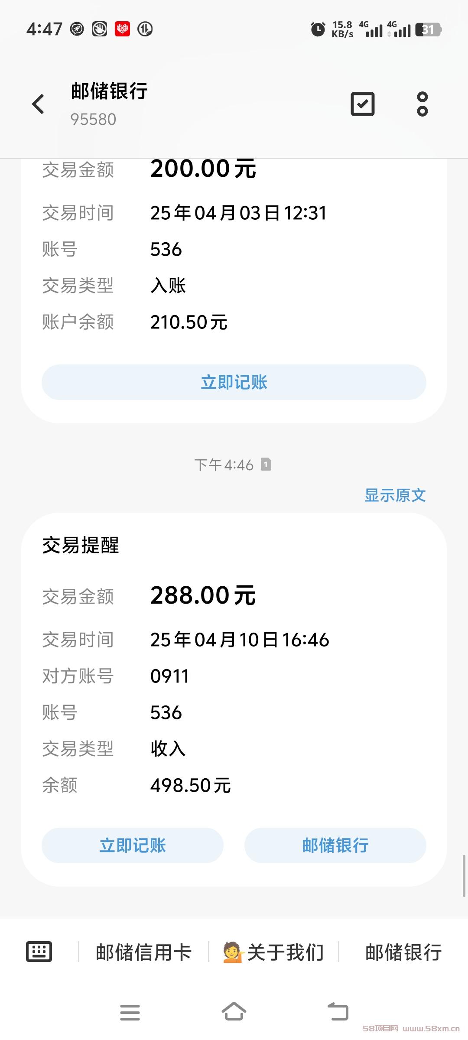The height and width of the screenshot is (1040, 468).
Task: Open the multi-select checkbox icon
Action: 363,104
